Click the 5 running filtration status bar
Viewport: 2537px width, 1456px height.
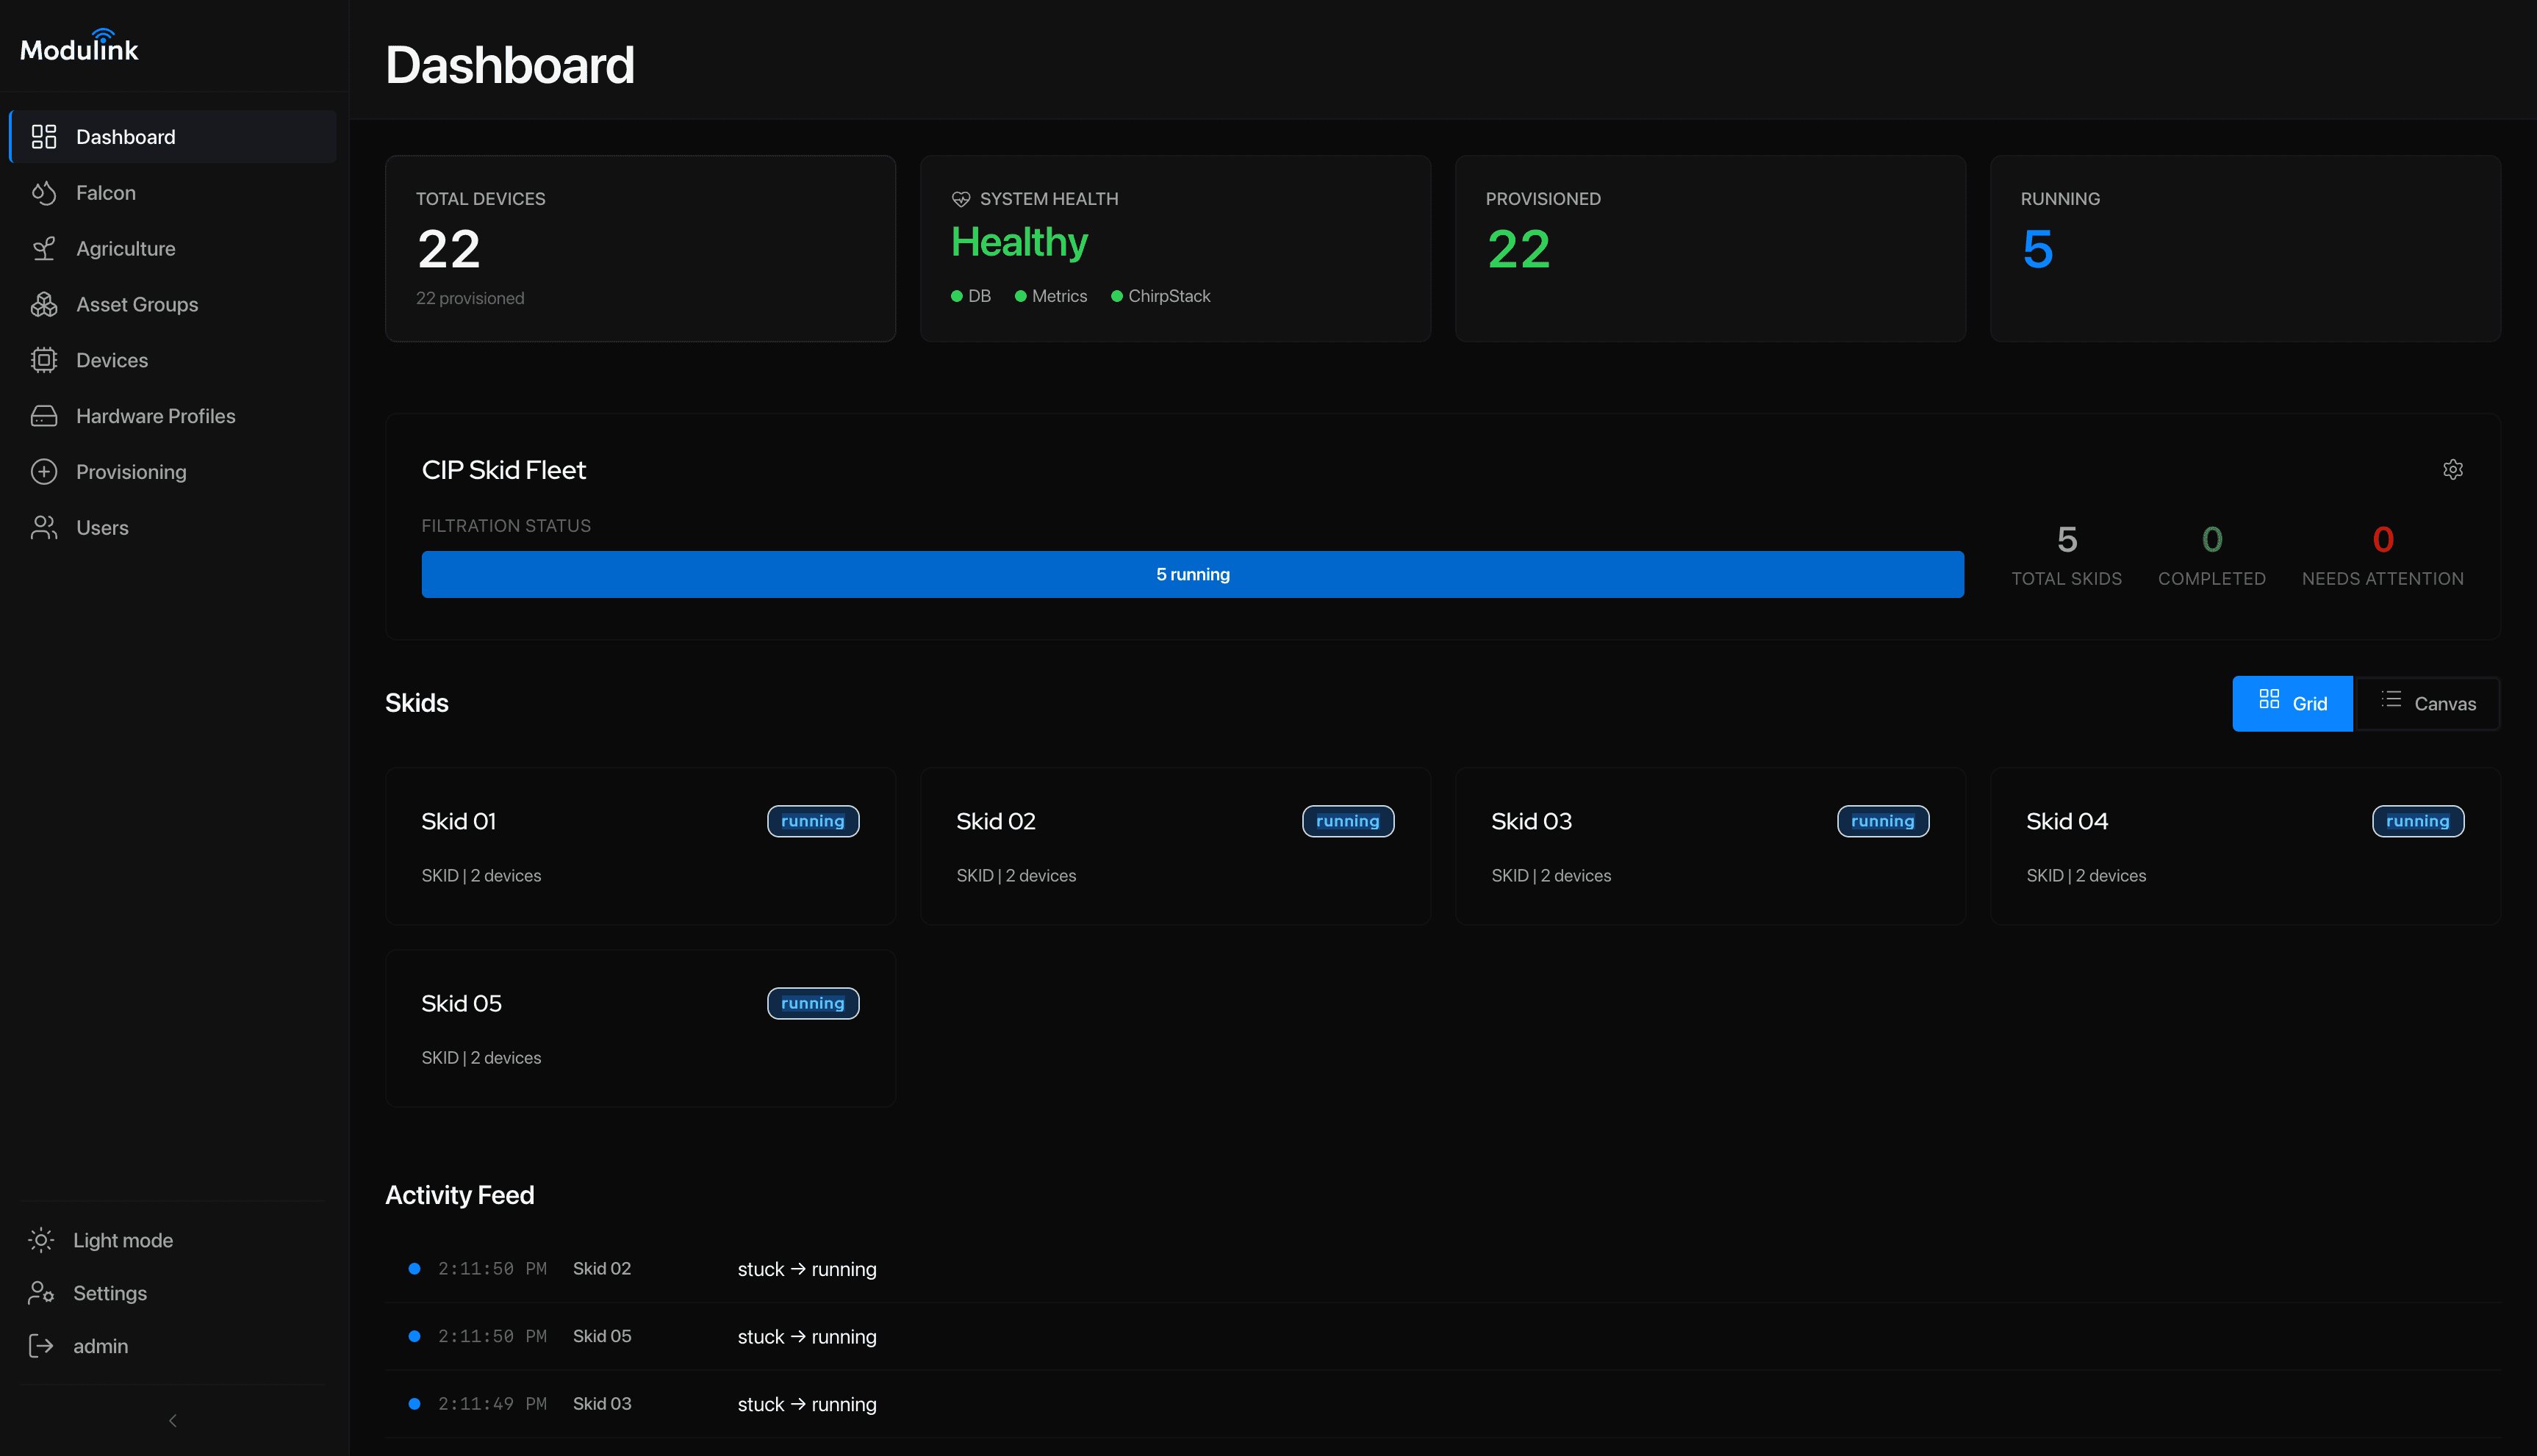point(1193,574)
